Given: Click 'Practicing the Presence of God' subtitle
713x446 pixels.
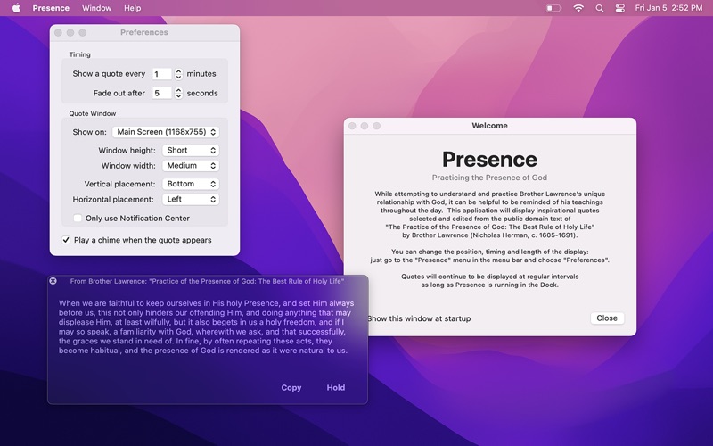Looking at the screenshot, I should 489,178.
